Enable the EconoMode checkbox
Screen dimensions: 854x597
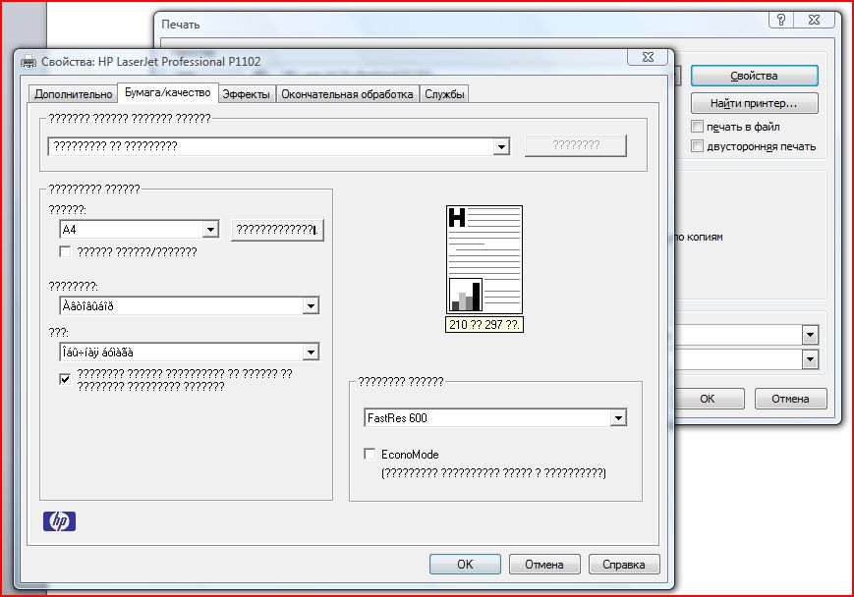click(370, 454)
